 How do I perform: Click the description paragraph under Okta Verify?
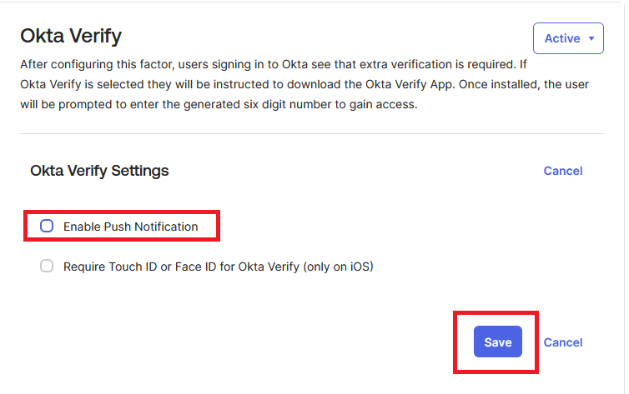275,85
